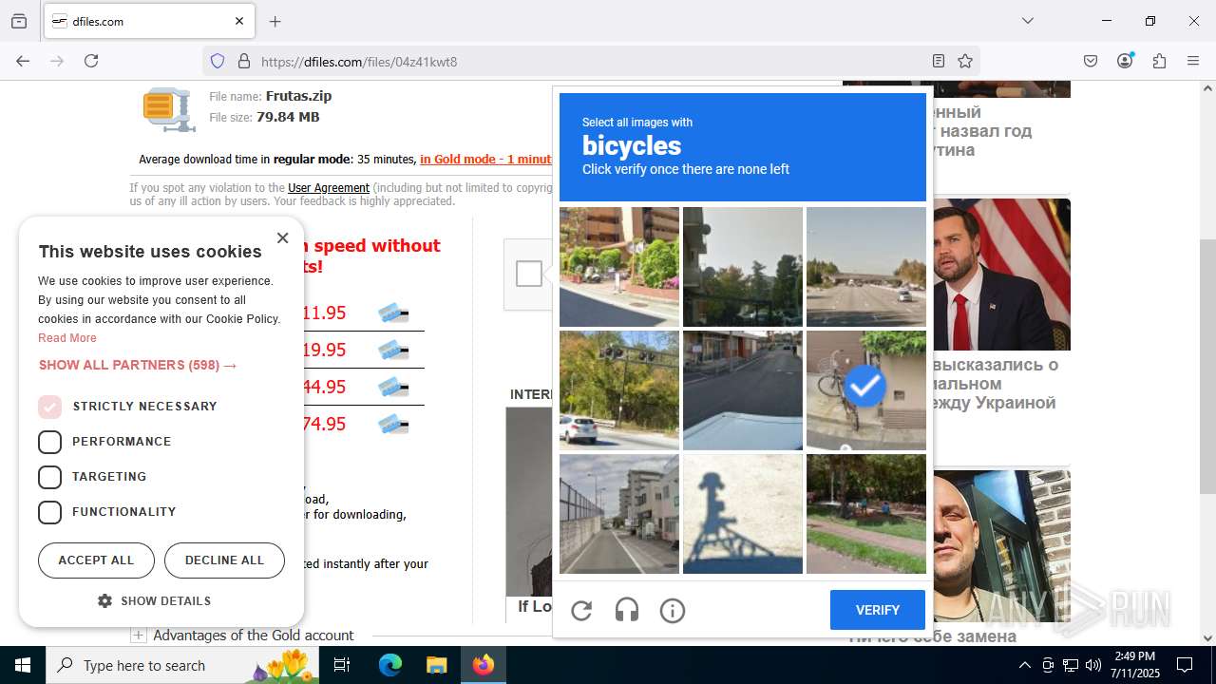
Task: Click the taskbar clock 2:49 PM
Action: [x=1135, y=665]
